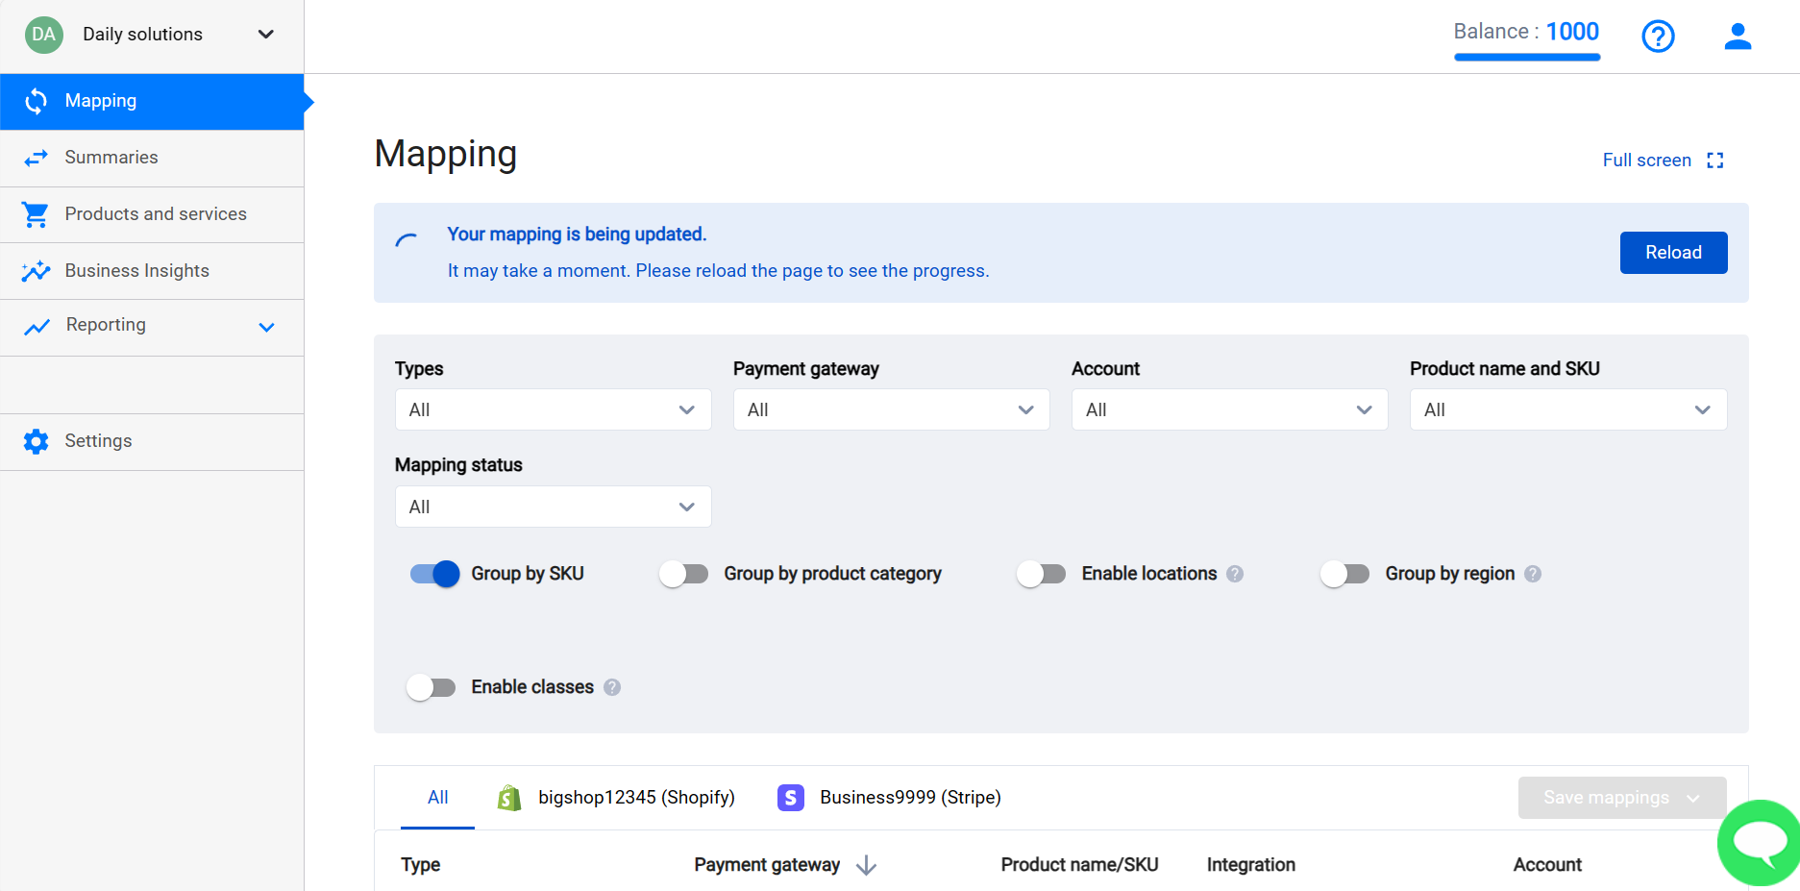Switch to the Business9999 (Stripe) tab

(x=908, y=797)
